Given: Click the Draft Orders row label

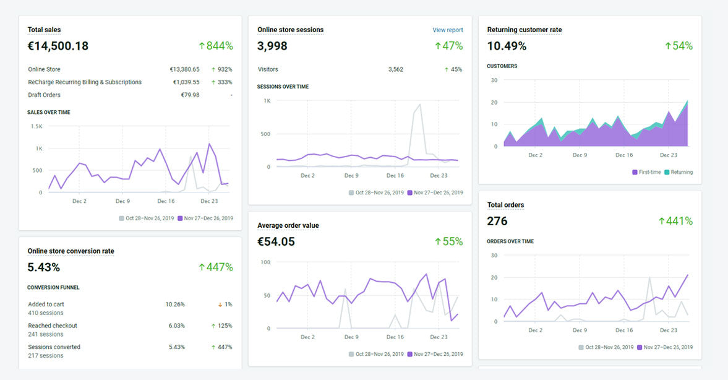Looking at the screenshot, I should 44,95.
